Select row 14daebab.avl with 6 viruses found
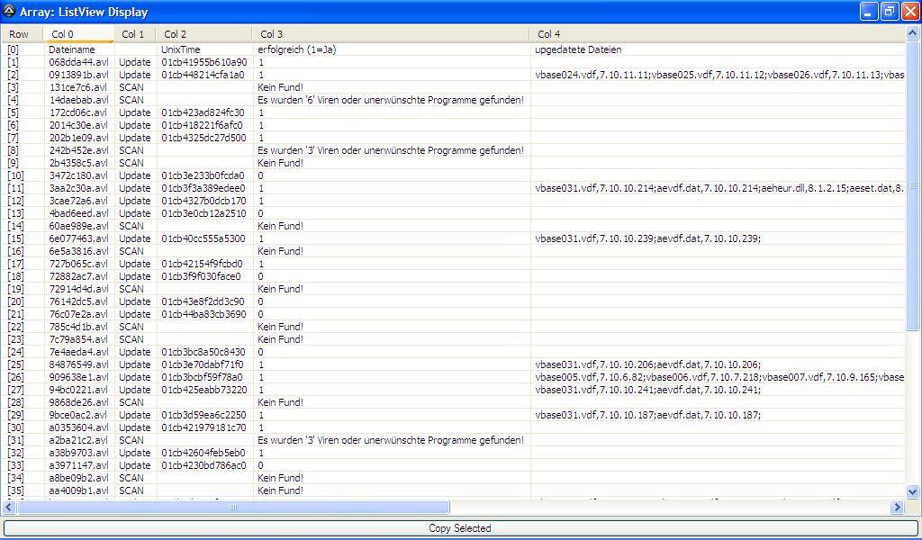The height and width of the screenshot is (540, 922). tap(78, 100)
